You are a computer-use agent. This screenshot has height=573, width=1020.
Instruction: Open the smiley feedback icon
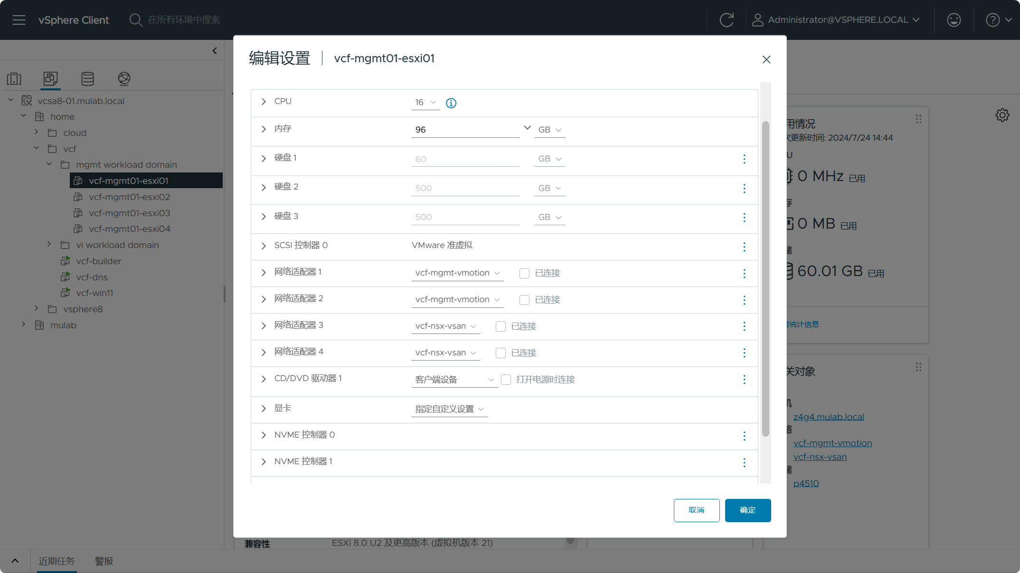click(x=954, y=20)
